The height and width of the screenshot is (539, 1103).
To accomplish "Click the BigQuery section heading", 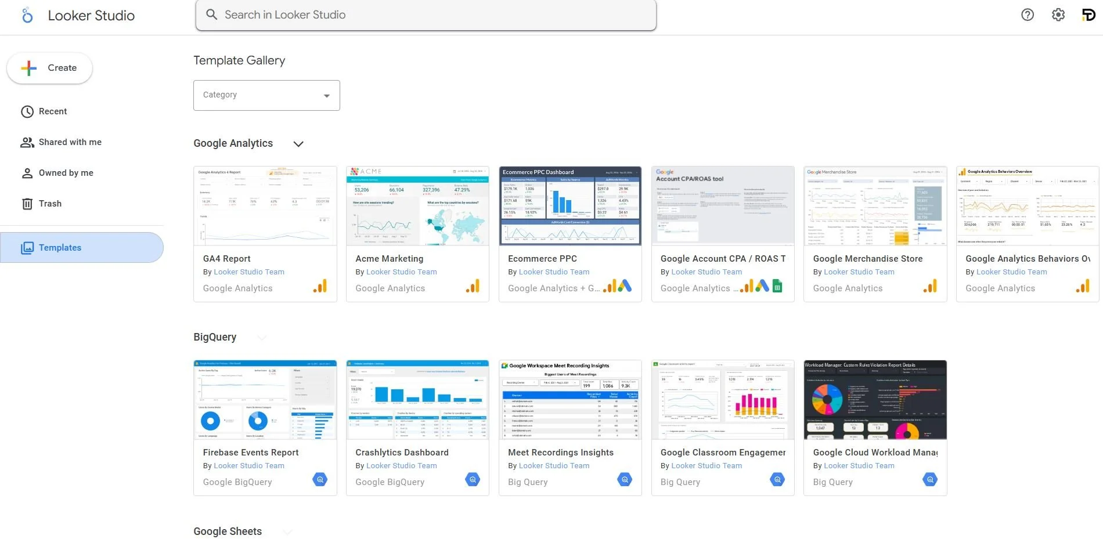I will tap(215, 337).
